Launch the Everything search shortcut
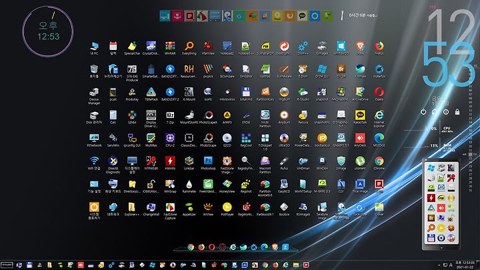The height and width of the screenshot is (270, 480). point(189,47)
